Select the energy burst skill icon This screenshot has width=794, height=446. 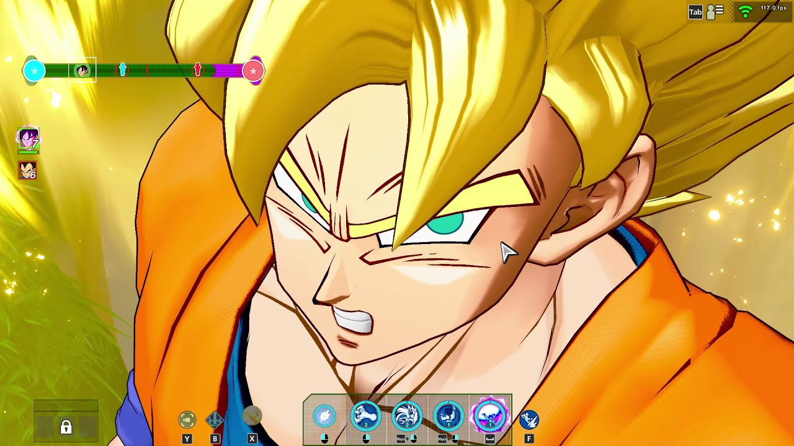click(x=324, y=416)
